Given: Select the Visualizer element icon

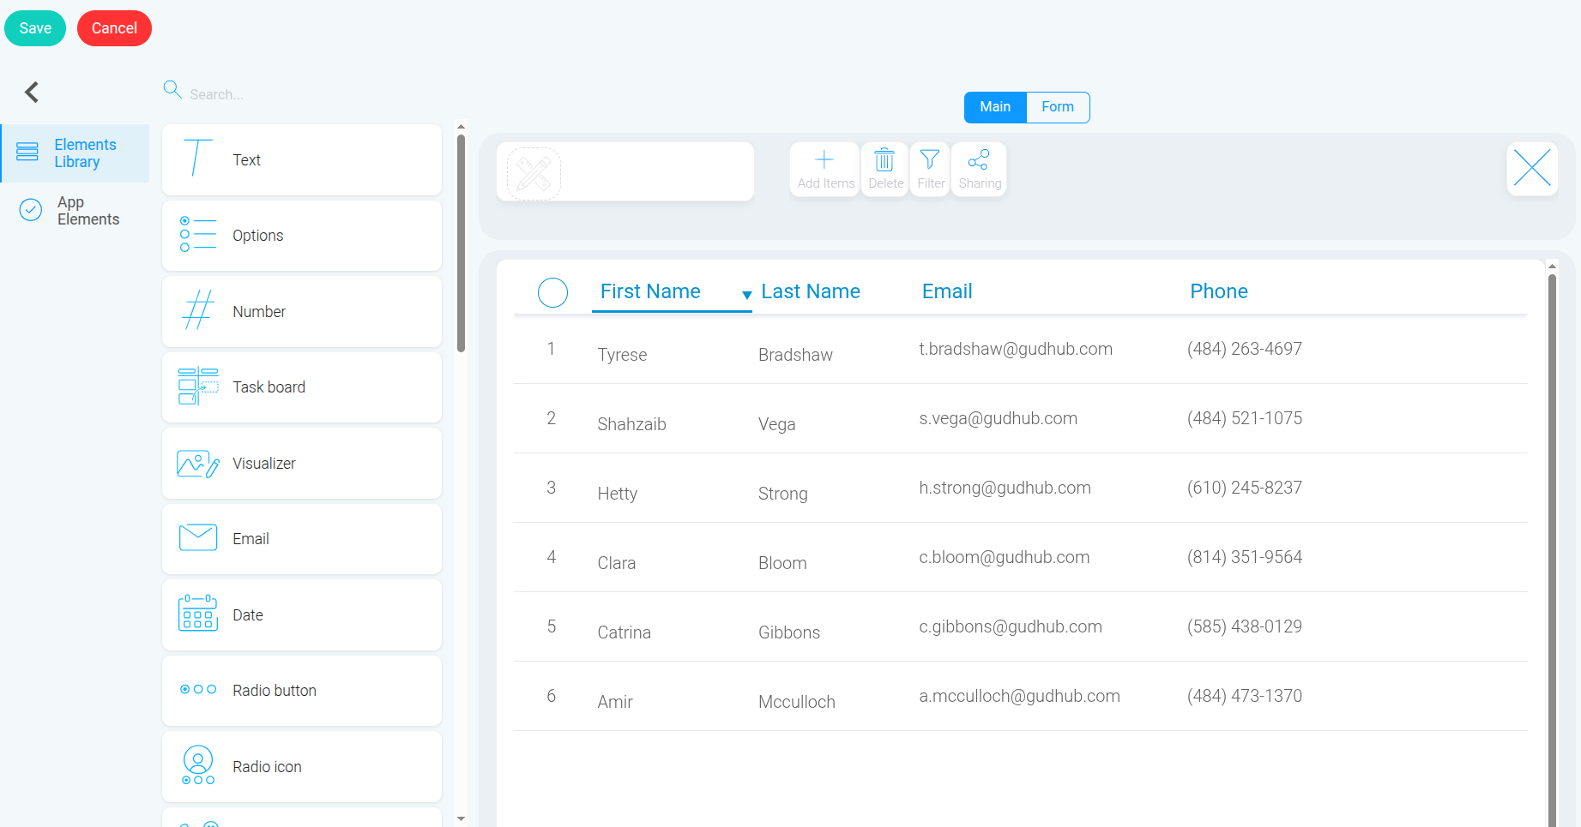Looking at the screenshot, I should pyautogui.click(x=198, y=464).
